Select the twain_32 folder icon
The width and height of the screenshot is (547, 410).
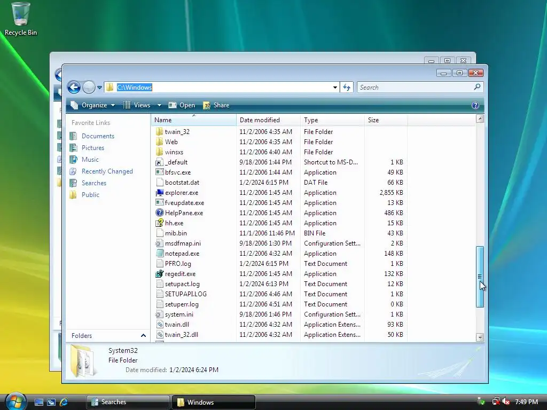point(159,131)
